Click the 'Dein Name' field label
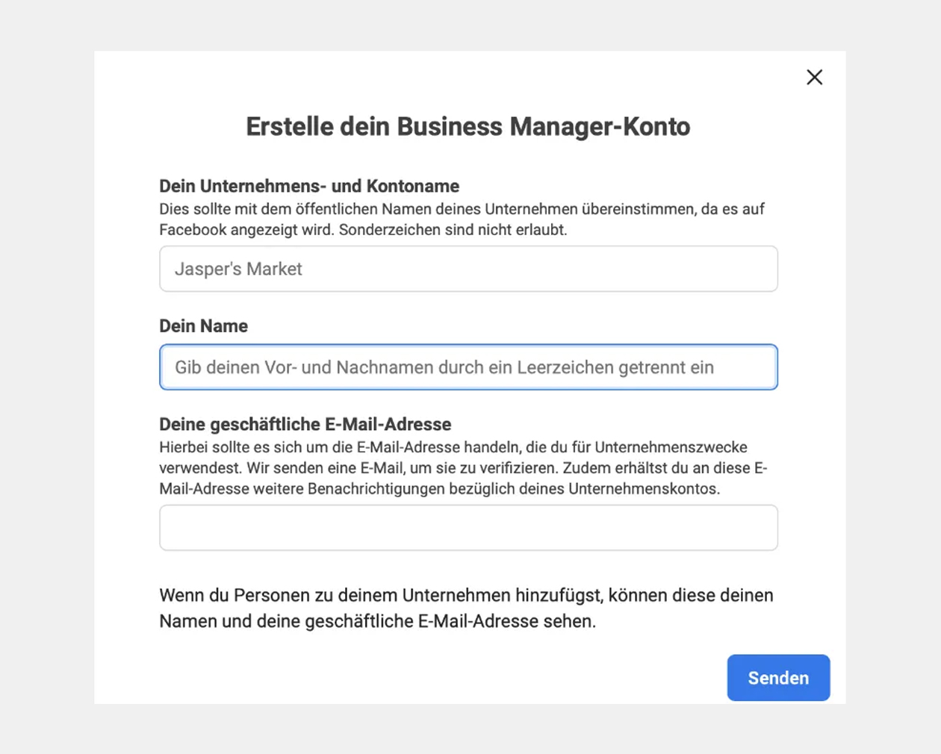This screenshot has width=941, height=754. [x=203, y=326]
